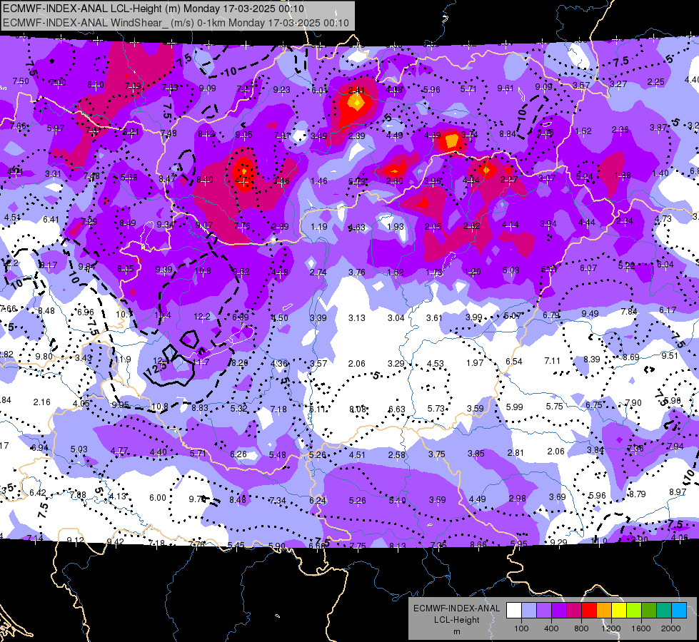Click the wind shear value '3.13'
Viewport: 699px width, 642px height.
(356, 317)
